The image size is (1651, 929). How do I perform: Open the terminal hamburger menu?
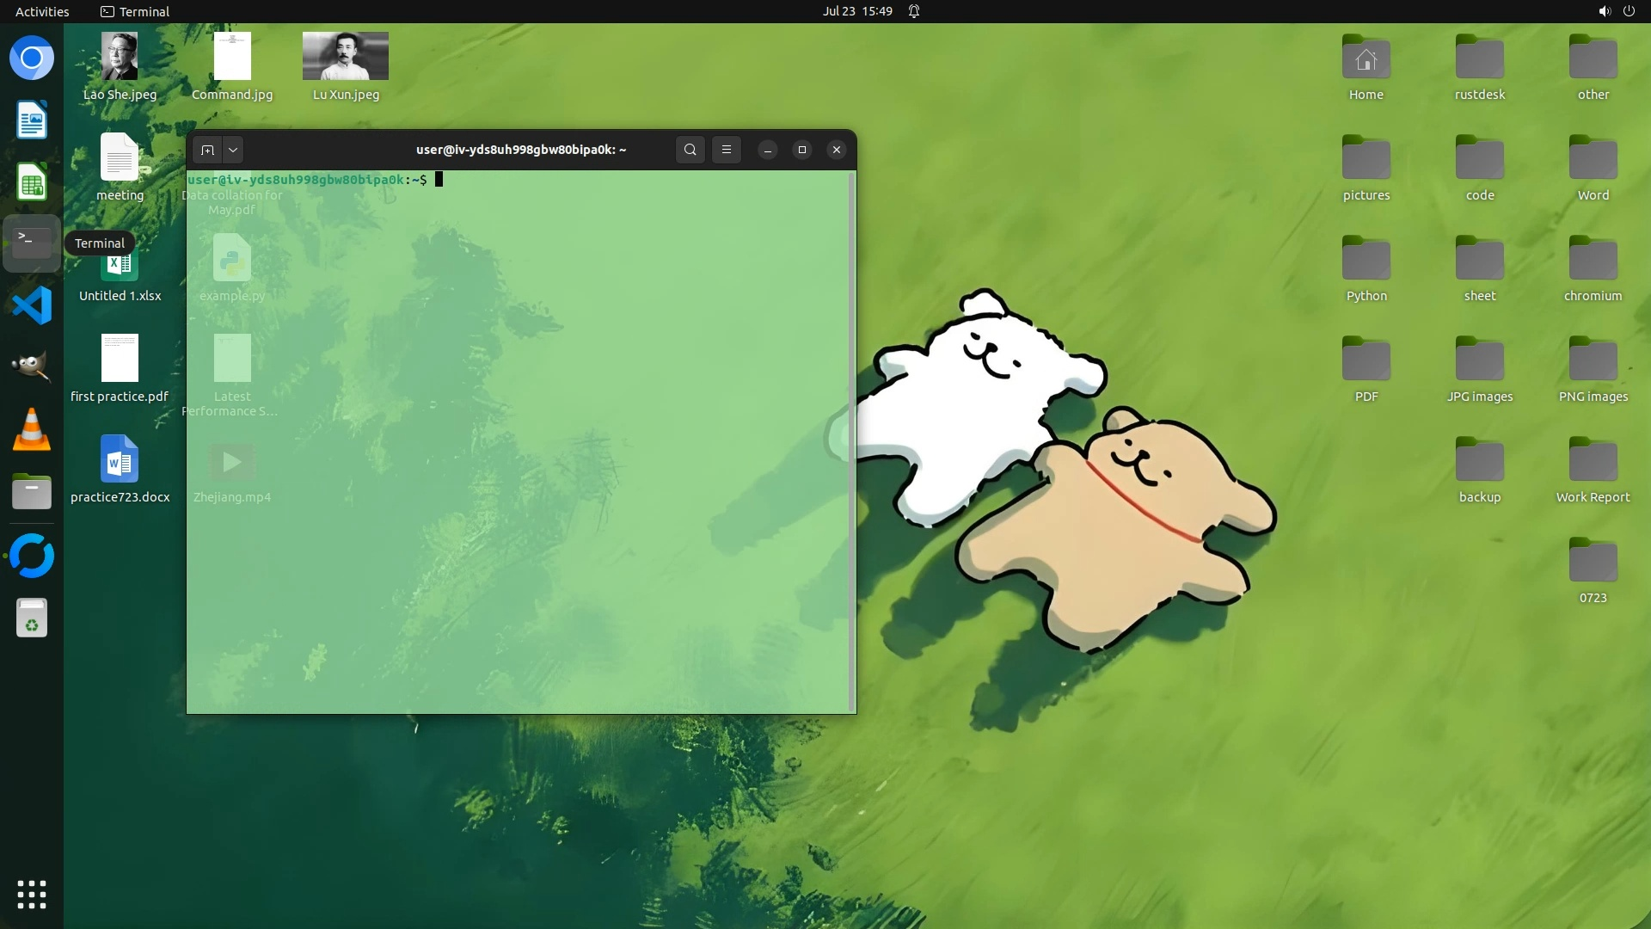[727, 150]
